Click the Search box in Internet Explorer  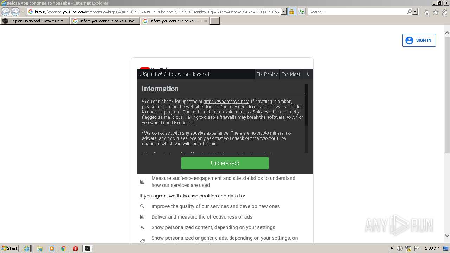(x=357, y=12)
